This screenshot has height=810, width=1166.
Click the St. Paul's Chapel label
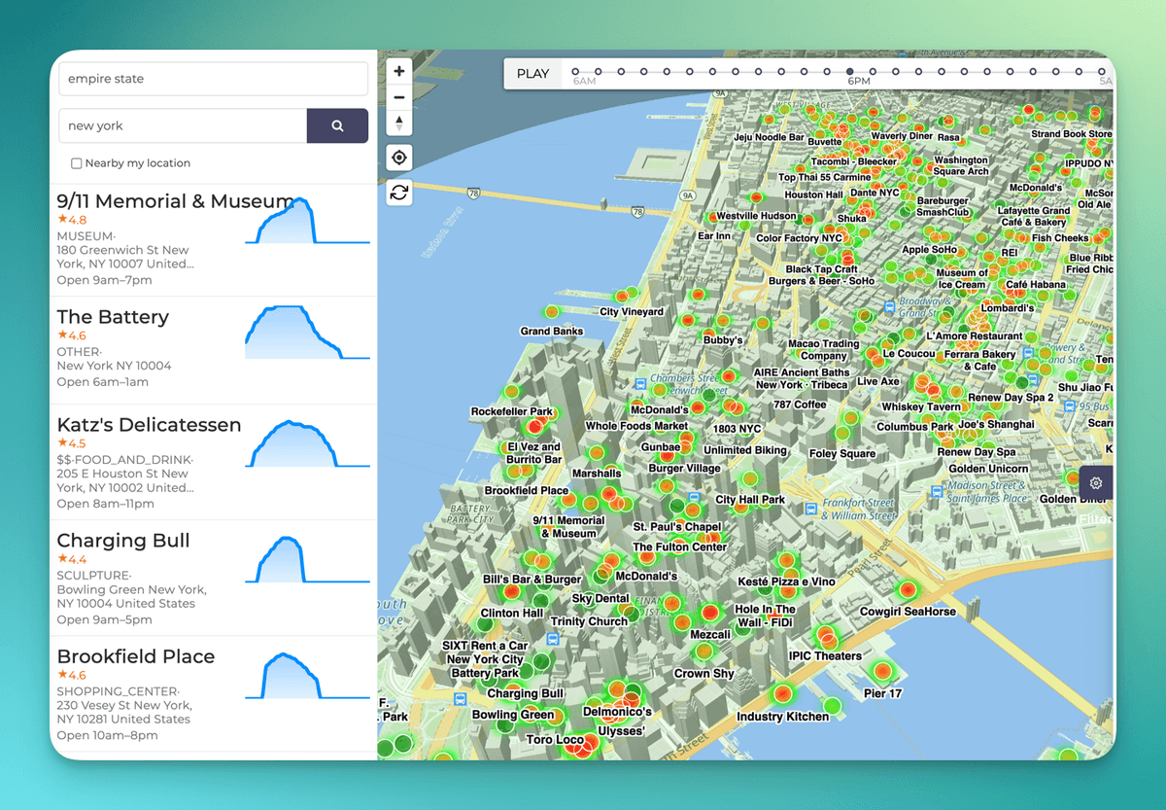coord(677,527)
